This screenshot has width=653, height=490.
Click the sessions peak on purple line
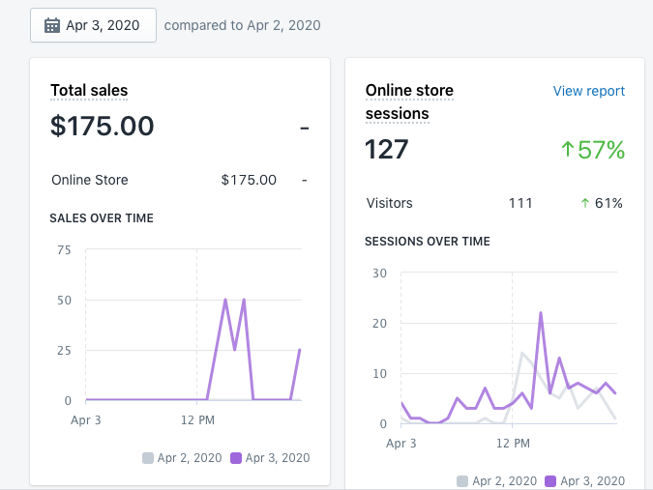541,313
